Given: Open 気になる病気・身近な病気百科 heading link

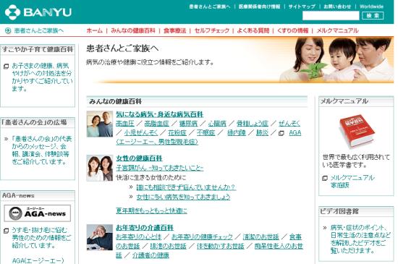Looking at the screenshot, I should [x=160, y=114].
